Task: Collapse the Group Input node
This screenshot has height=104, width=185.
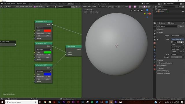Action: point(1,42)
